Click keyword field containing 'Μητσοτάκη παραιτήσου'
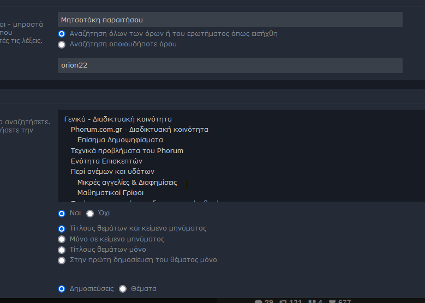The image size is (425, 303). click(x=230, y=20)
